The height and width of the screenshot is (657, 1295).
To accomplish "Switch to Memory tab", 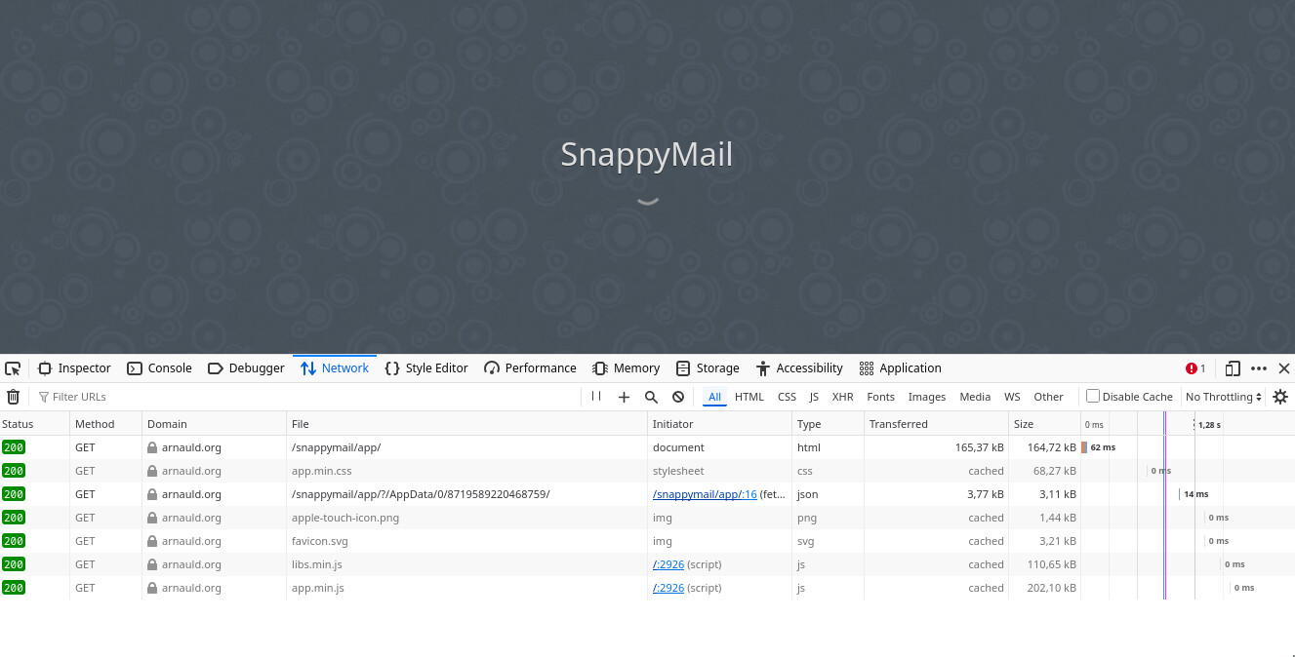I will 627,368.
